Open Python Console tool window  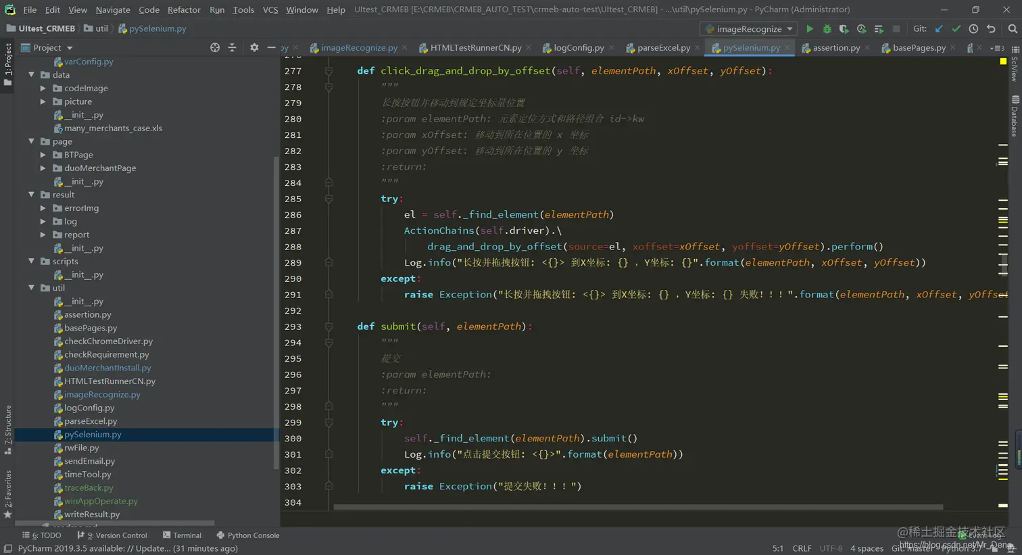tap(247, 535)
